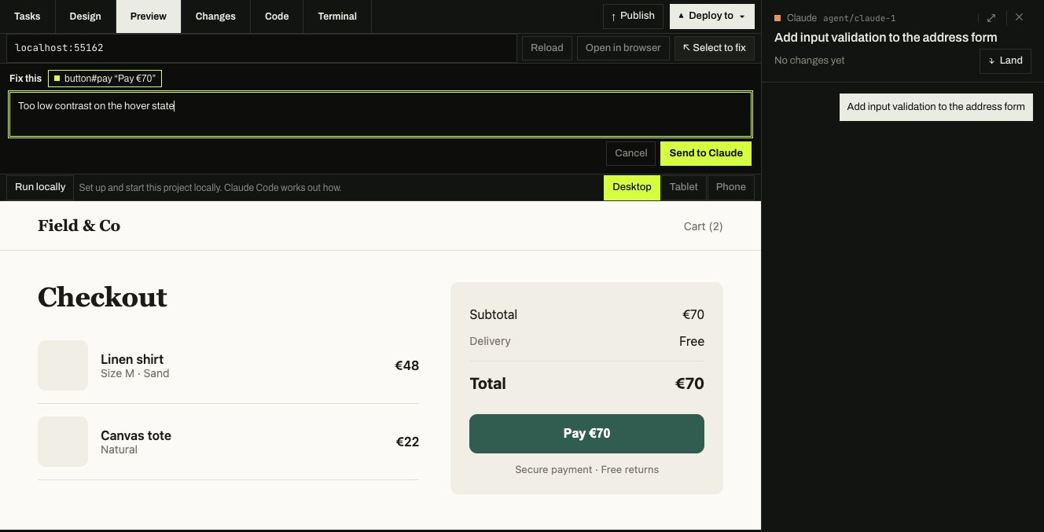Open the Deploy to dropdown
Image resolution: width=1044 pixels, height=532 pixels.
tap(712, 16)
